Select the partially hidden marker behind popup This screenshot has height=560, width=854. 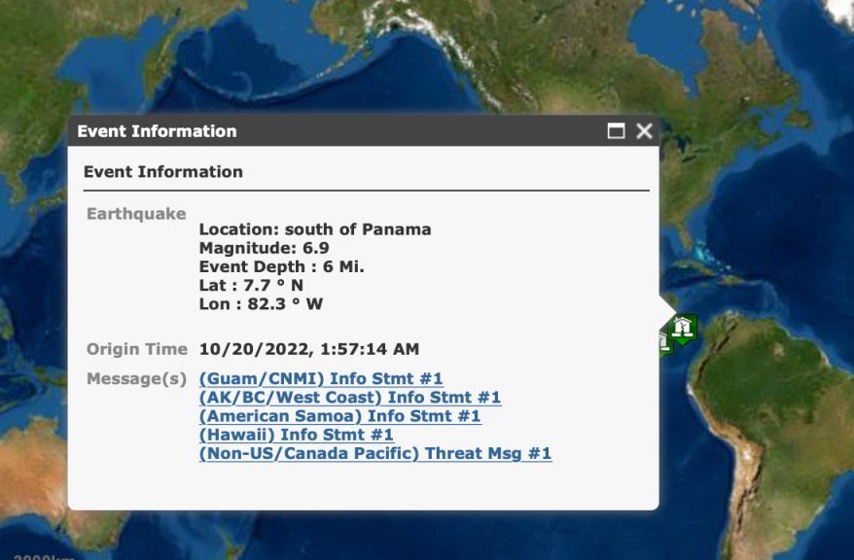(x=664, y=342)
